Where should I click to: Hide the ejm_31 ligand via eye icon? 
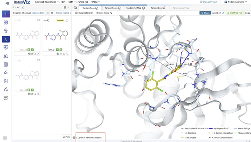(61, 54)
